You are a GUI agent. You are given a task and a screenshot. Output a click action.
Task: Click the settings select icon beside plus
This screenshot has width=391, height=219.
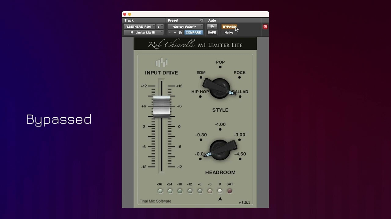click(180, 33)
